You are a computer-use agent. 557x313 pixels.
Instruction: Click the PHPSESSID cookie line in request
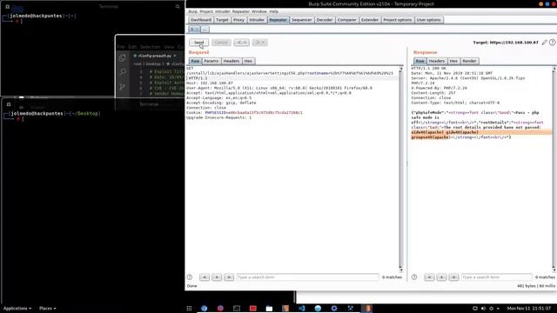pyautogui.click(x=245, y=113)
